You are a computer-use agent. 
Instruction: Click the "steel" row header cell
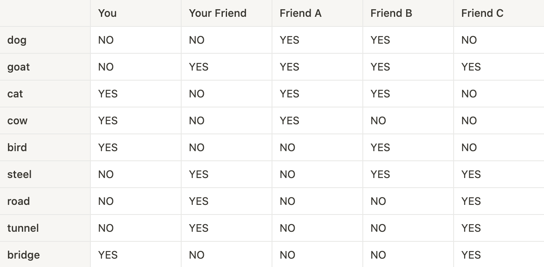coord(19,174)
